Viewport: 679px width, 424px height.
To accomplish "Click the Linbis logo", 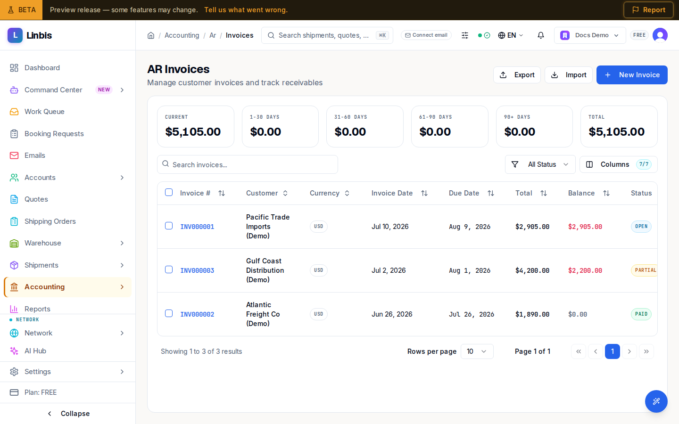I will point(30,35).
